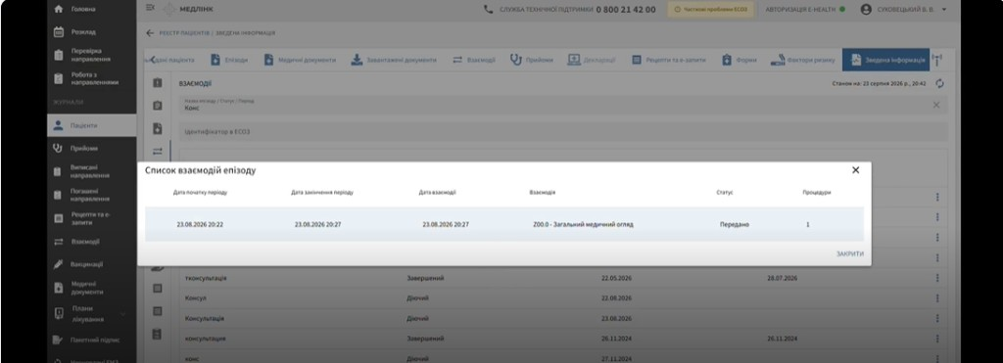Click date 22.08.2026 in Консул row

[617, 298]
